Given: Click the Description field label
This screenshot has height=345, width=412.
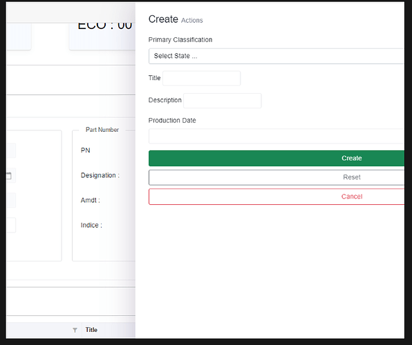Looking at the screenshot, I should pos(165,100).
